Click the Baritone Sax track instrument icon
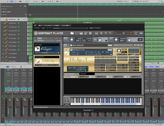This screenshot has width=164, height=126. click(6, 34)
